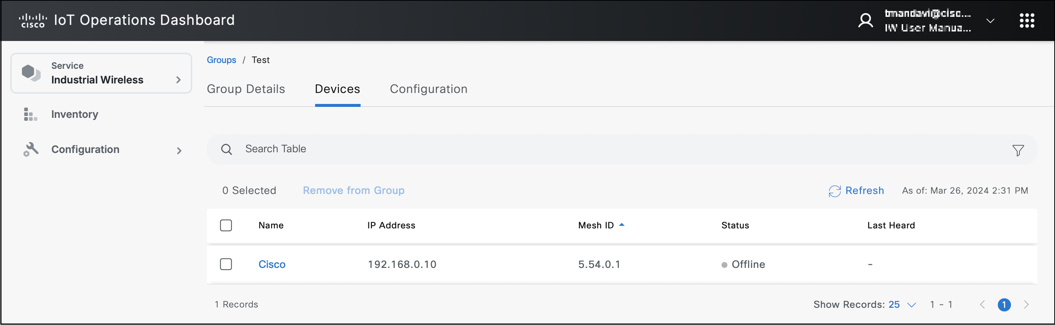Screen dimensions: 1055x325
Task: Click the 1 Records count text
Action: pyautogui.click(x=236, y=305)
